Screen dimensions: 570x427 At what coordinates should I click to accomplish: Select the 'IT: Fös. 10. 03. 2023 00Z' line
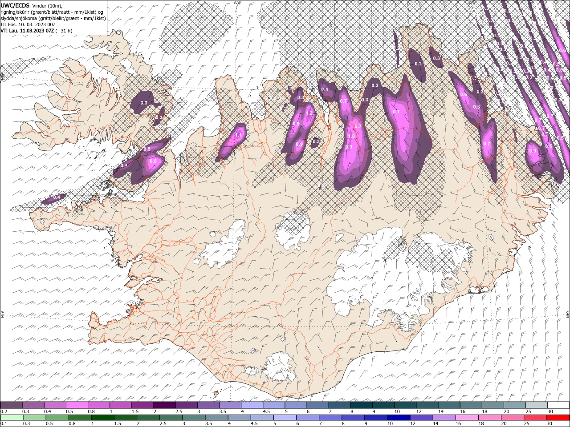(28, 24)
